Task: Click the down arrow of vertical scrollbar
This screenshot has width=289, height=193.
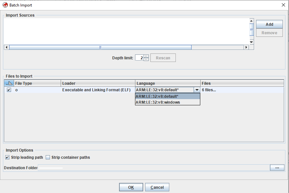Action: pyautogui.click(x=251, y=42)
